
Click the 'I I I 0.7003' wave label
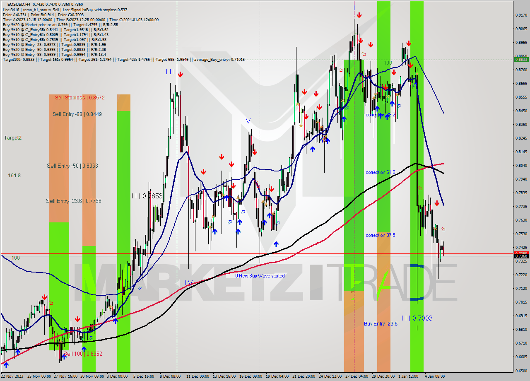417,318
